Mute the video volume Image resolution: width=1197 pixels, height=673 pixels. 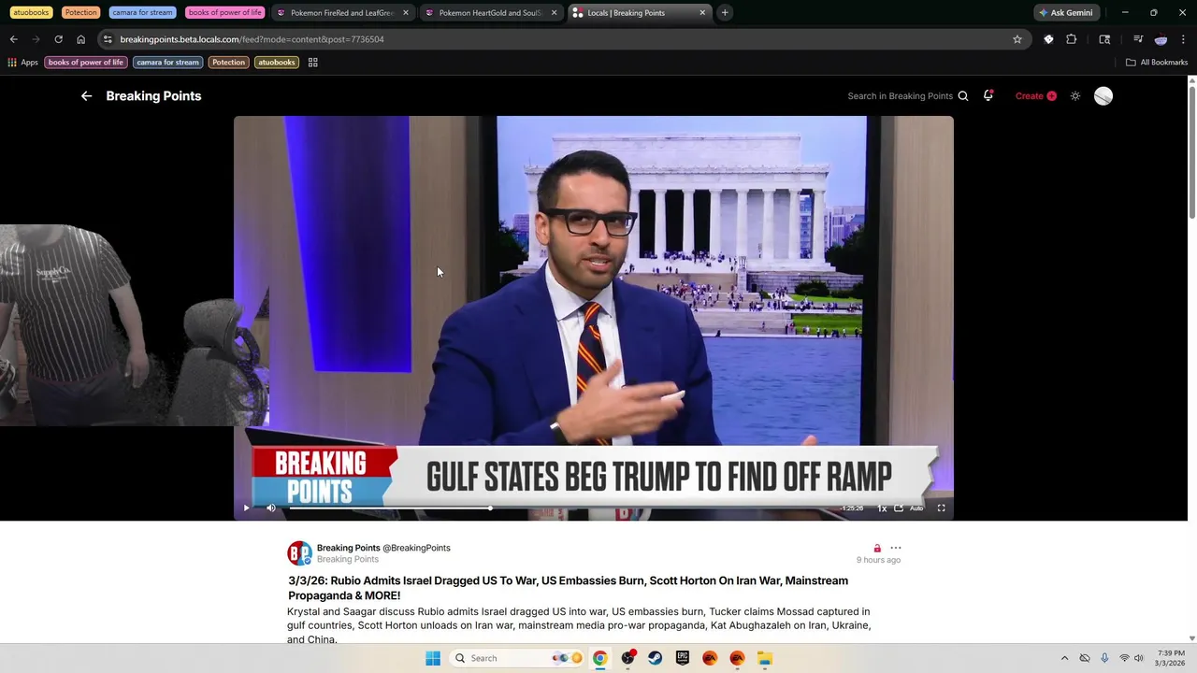click(x=271, y=508)
